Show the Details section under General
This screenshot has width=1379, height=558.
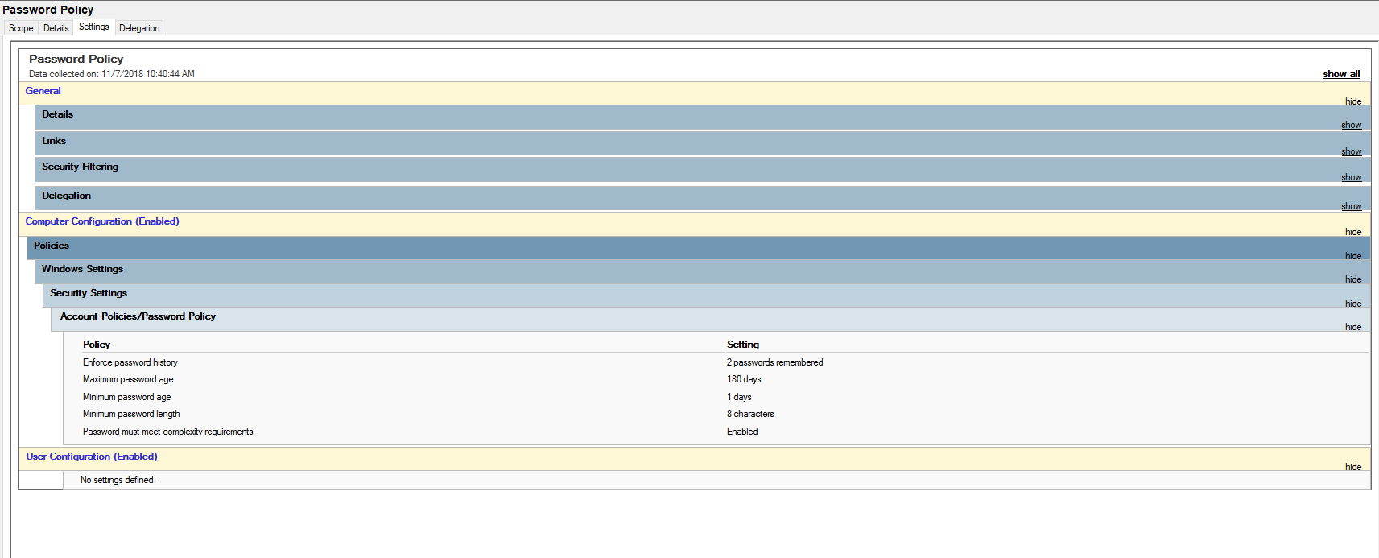(x=1351, y=125)
